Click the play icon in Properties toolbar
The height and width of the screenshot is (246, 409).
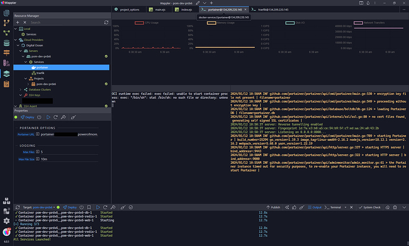coord(48,117)
